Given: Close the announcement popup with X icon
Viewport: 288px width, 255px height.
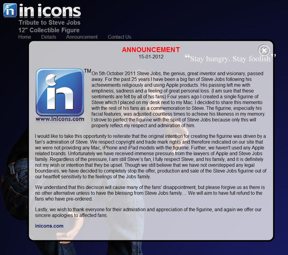Looking at the screenshot, I should coord(264,50).
